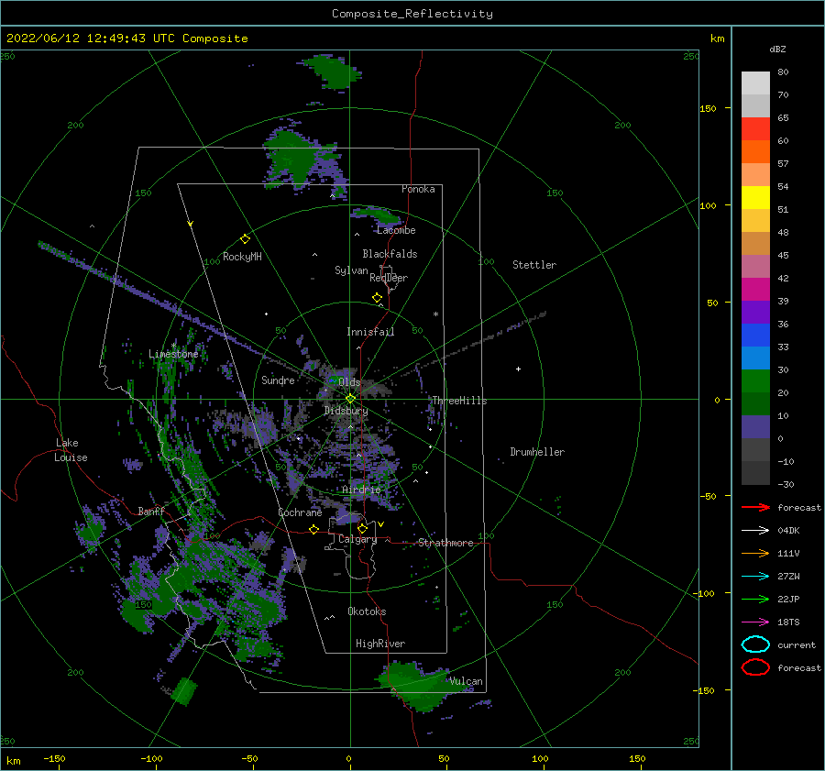The image size is (825, 771).
Task: Pick the blue 36–33 dBZ color swatch
Action: (x=755, y=336)
